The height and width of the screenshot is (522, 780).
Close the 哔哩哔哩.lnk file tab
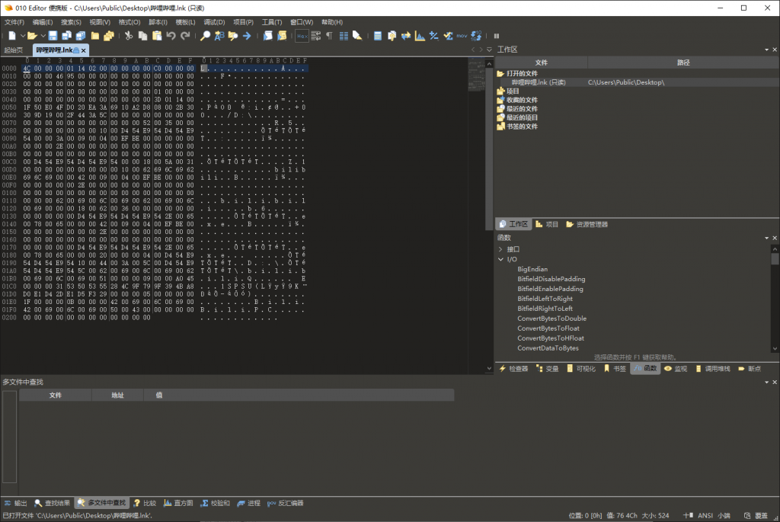84,50
